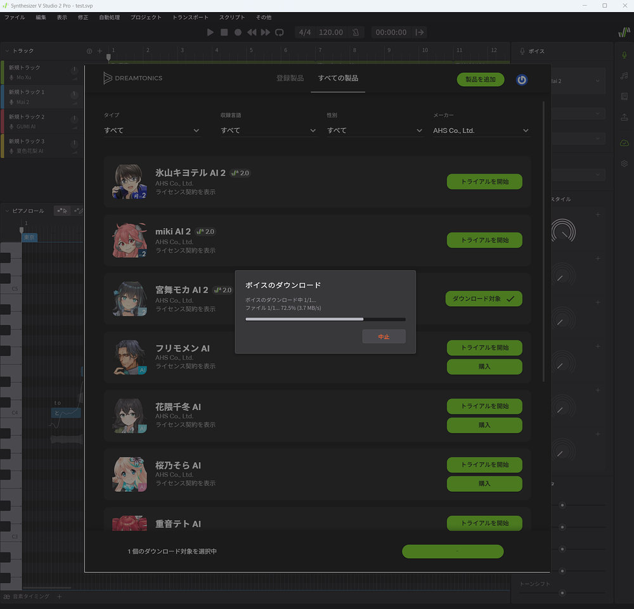The width and height of the screenshot is (634, 609).
Task: Start trial for 氷山キヨテル AI 2
Action: coord(484,181)
